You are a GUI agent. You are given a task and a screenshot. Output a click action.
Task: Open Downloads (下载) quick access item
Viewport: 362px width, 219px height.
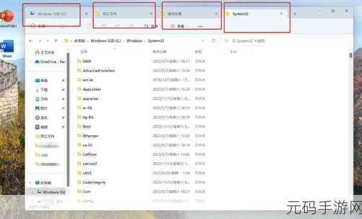point(41,90)
